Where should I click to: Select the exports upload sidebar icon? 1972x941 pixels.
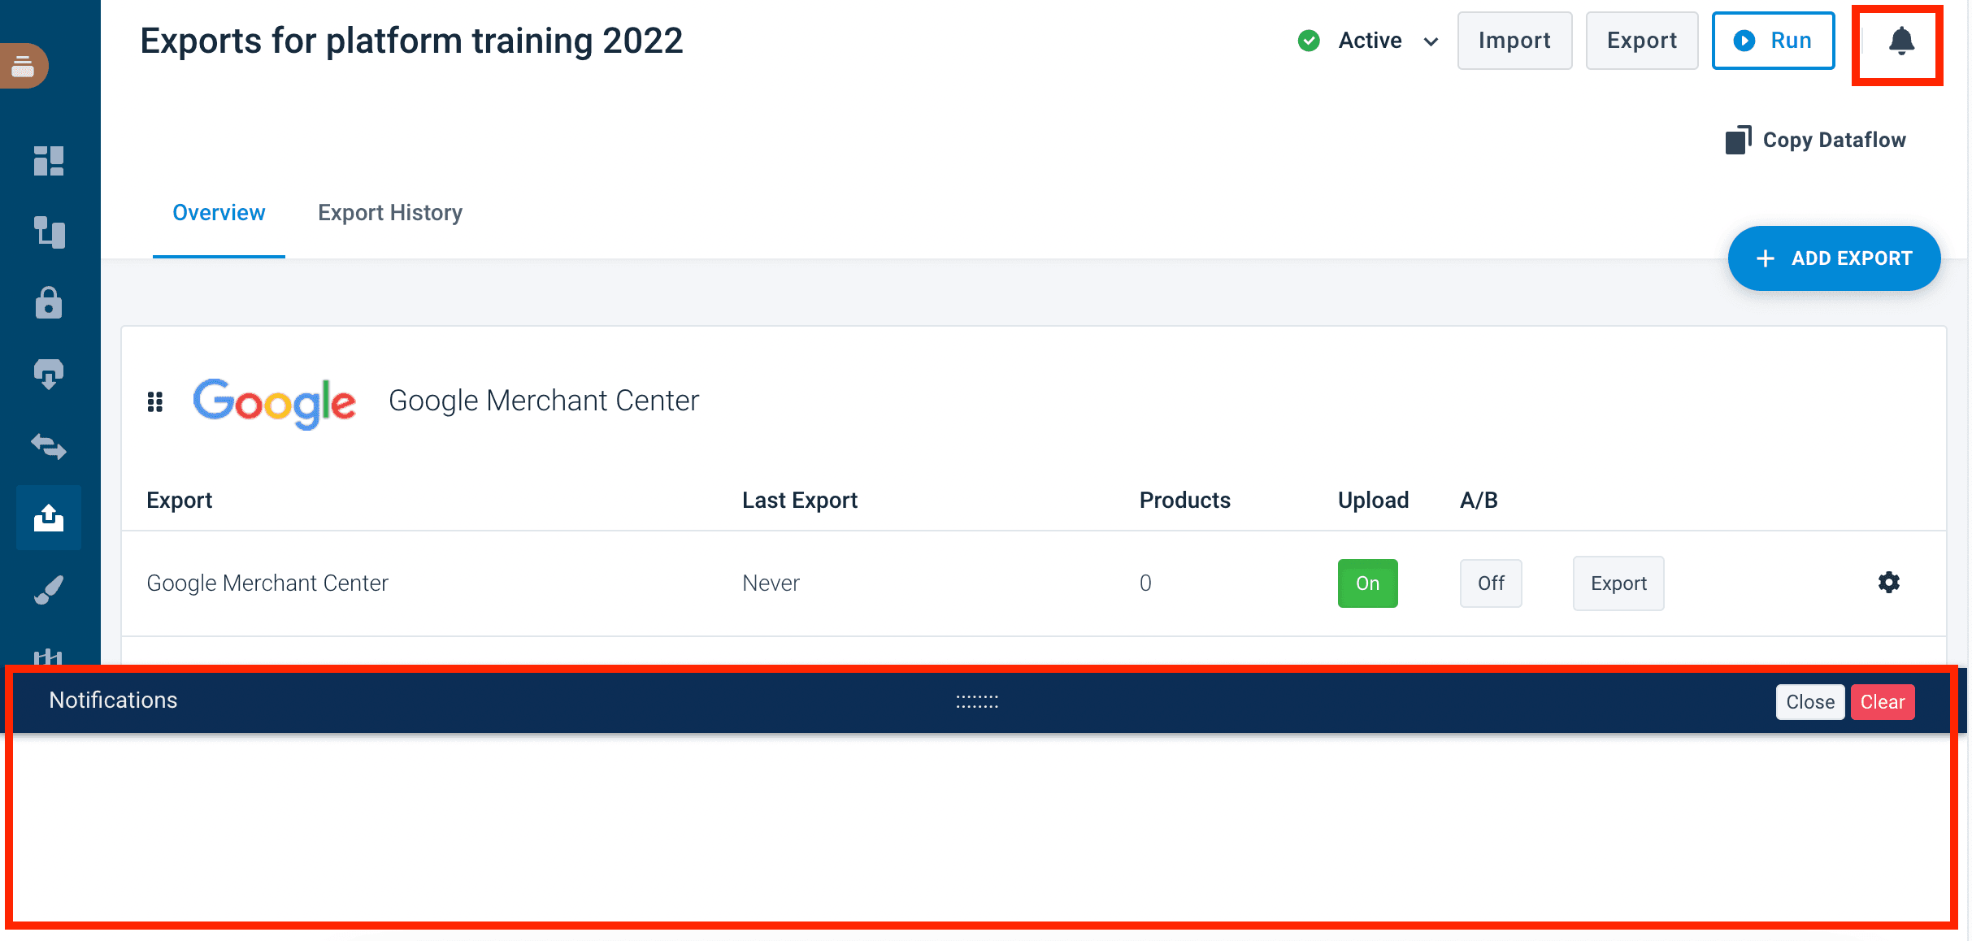coord(49,518)
